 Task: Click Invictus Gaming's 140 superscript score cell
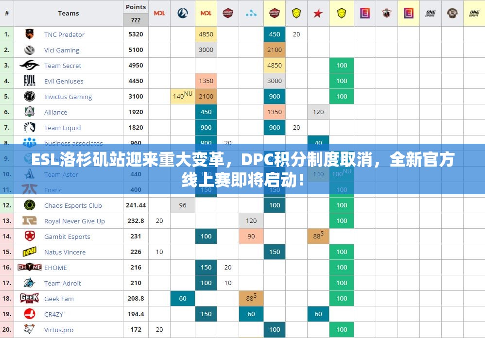pos(182,96)
